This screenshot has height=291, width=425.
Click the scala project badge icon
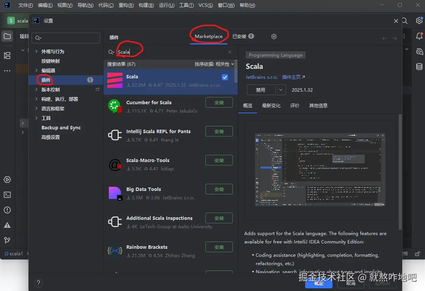coord(11,21)
